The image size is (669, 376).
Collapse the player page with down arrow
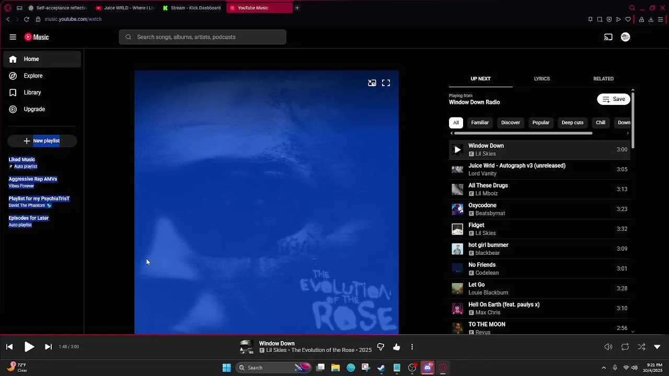coord(658,347)
